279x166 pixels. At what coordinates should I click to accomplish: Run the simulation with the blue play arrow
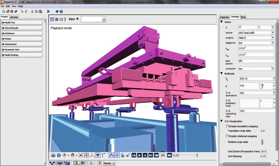pos(48,11)
